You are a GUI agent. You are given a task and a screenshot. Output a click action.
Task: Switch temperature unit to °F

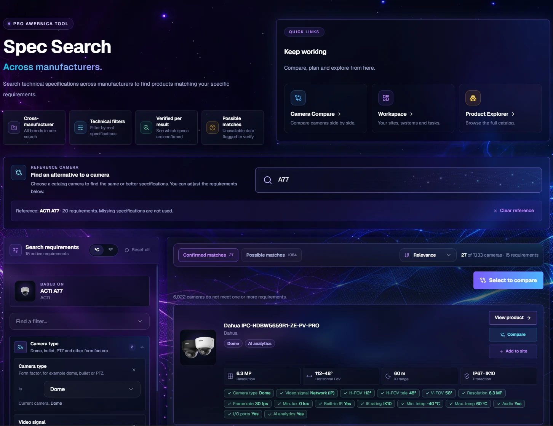coord(110,250)
